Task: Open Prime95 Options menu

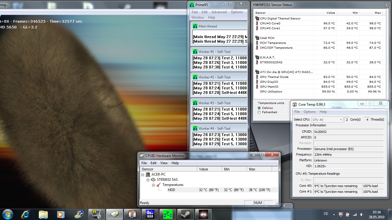Action: click(237, 12)
